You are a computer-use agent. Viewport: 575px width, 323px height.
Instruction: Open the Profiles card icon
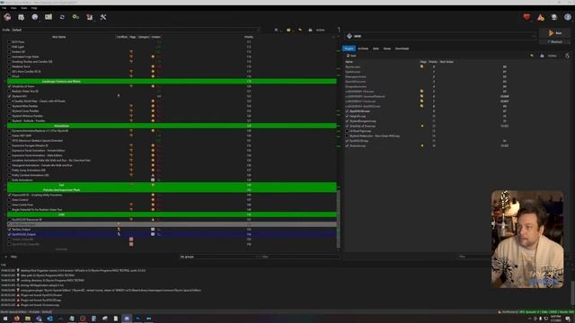pos(49,17)
